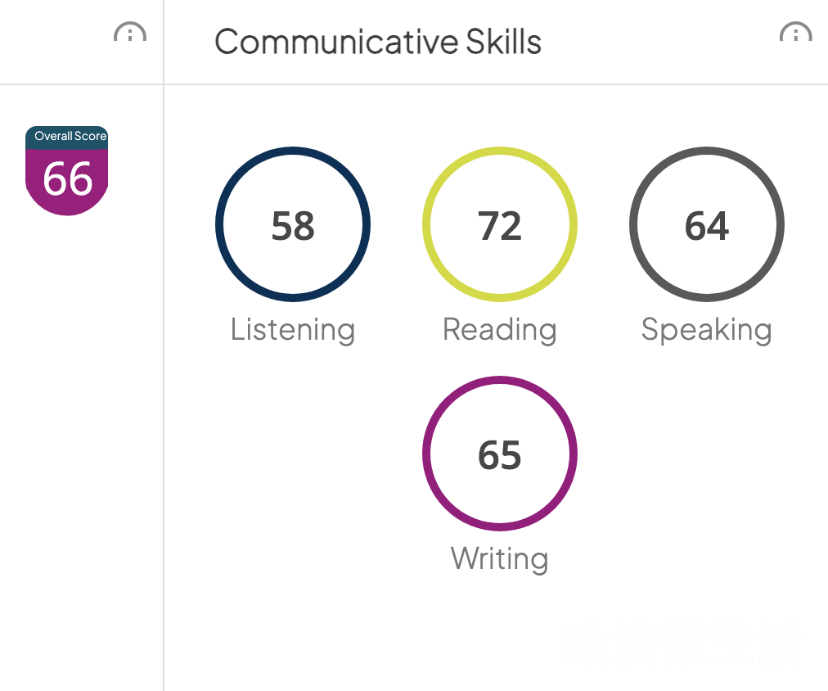Image resolution: width=828 pixels, height=691 pixels.
Task: Click the Writing label
Action: click(499, 558)
